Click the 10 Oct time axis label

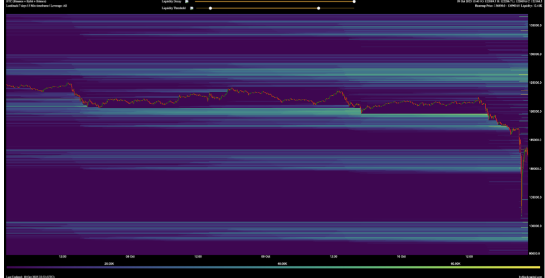pyautogui.click(x=401, y=257)
